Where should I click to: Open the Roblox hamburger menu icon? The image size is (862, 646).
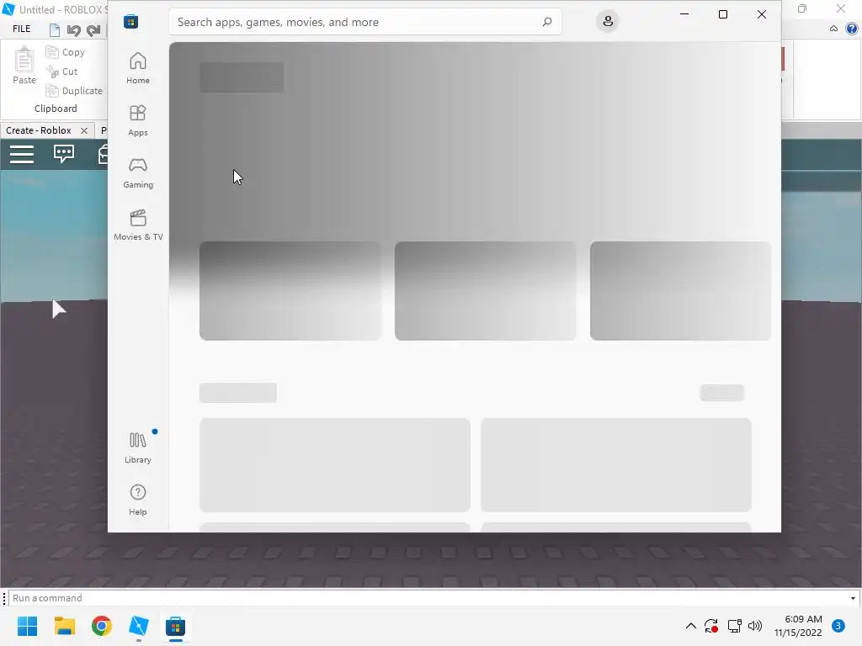click(22, 155)
